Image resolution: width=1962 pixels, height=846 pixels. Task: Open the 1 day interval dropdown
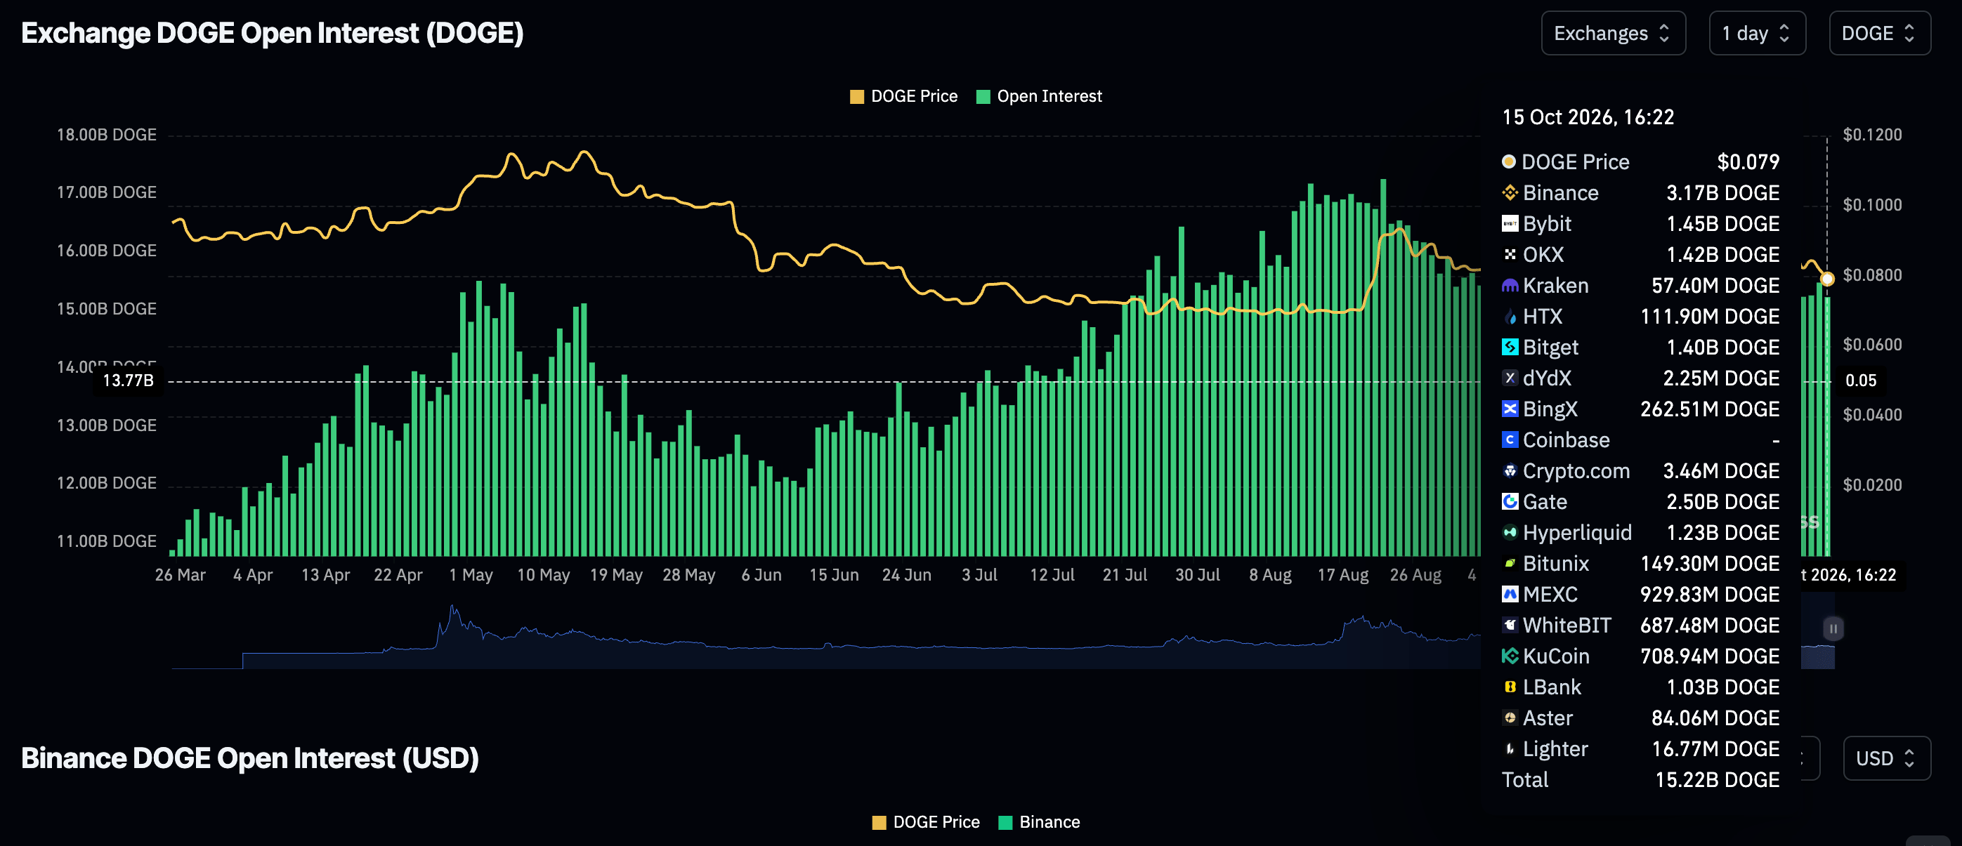pyautogui.click(x=1756, y=34)
